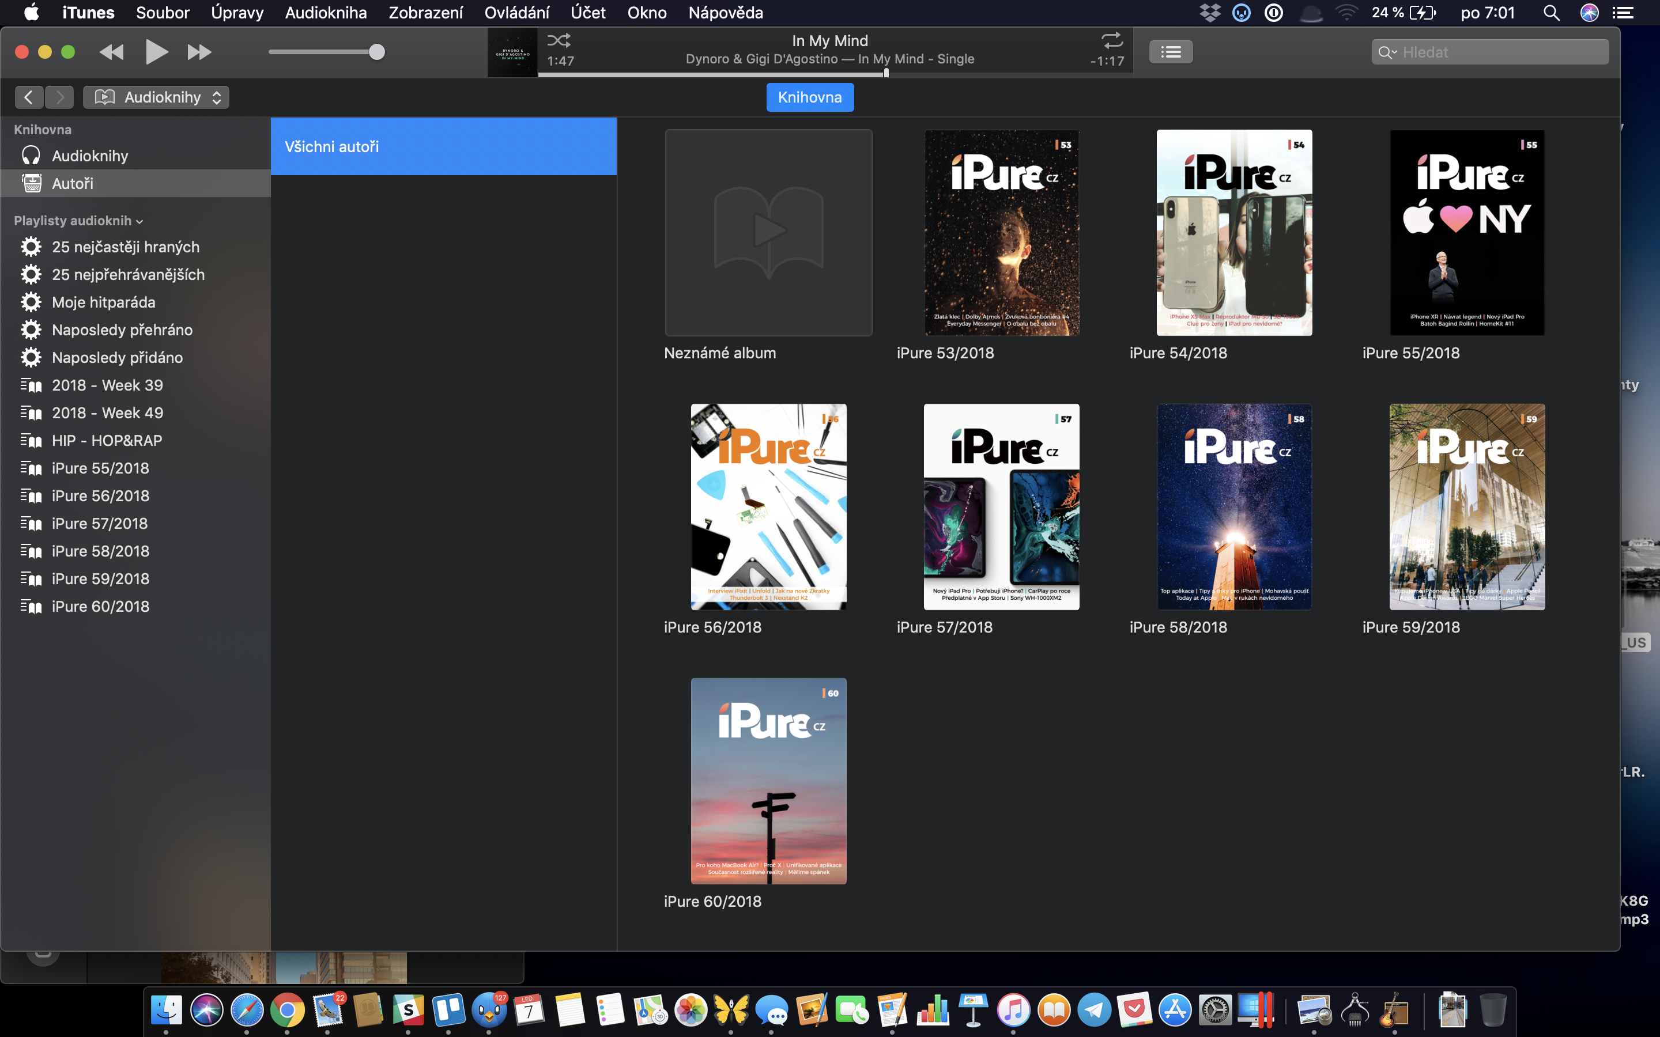Open the HIP - HOP&RAP playlist
This screenshot has width=1660, height=1037.
tap(107, 440)
